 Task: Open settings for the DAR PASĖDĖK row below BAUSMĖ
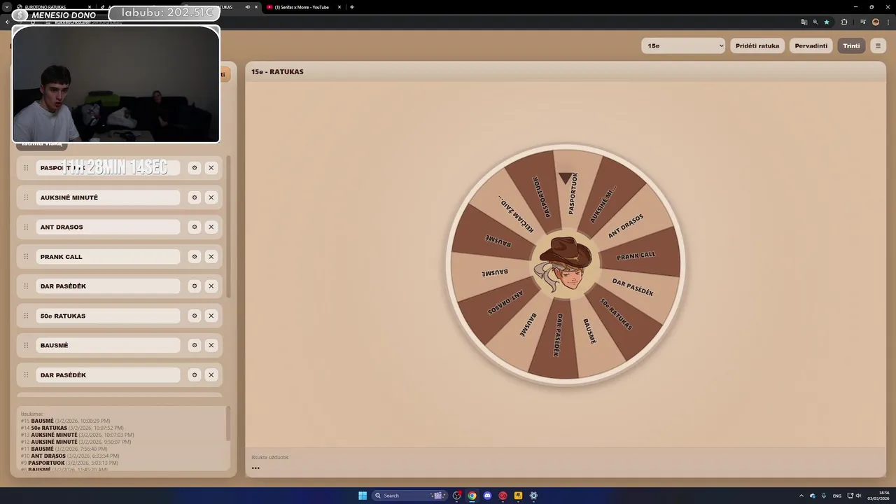[195, 375]
